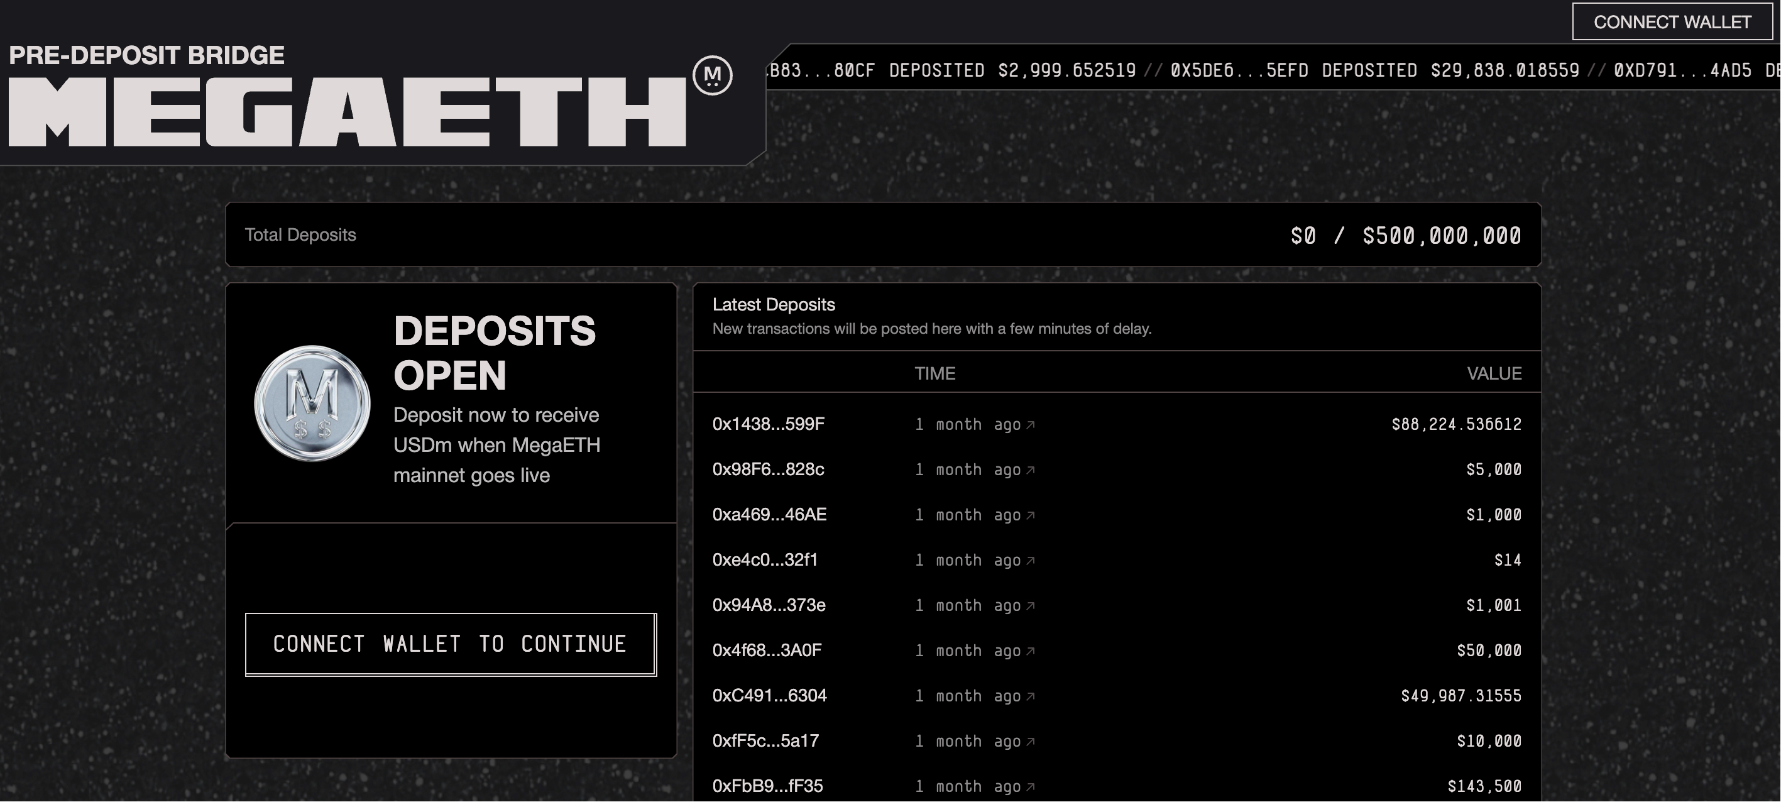The image size is (1781, 802).
Task: Open external link arrow for 0x4f68...3A0F deposit
Action: tap(1030, 651)
